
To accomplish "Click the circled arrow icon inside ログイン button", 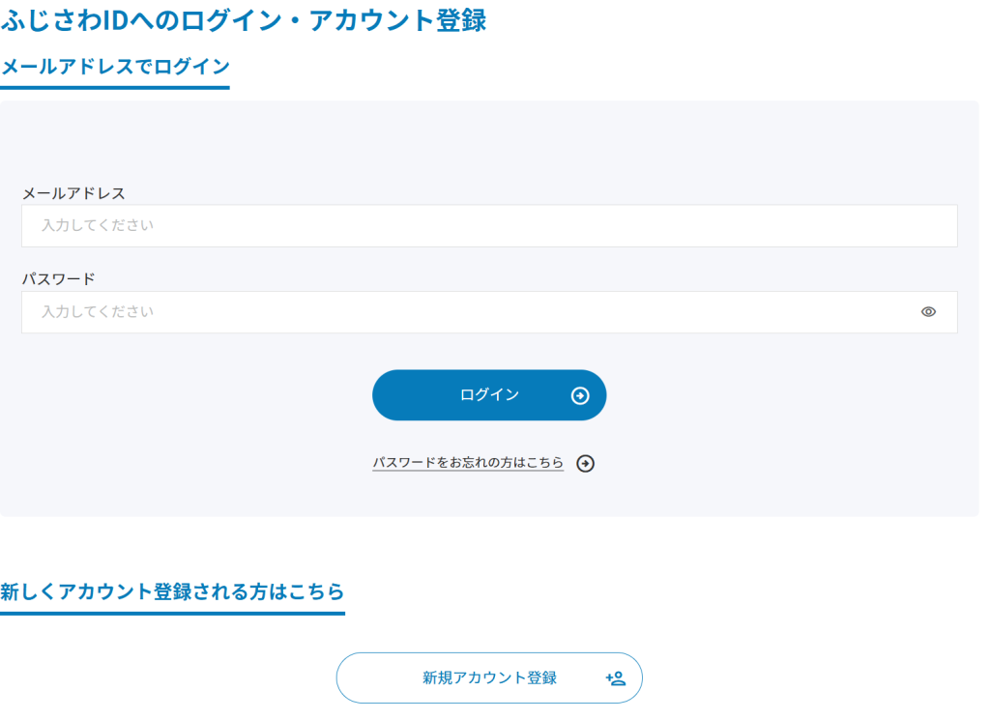I will coord(580,395).
